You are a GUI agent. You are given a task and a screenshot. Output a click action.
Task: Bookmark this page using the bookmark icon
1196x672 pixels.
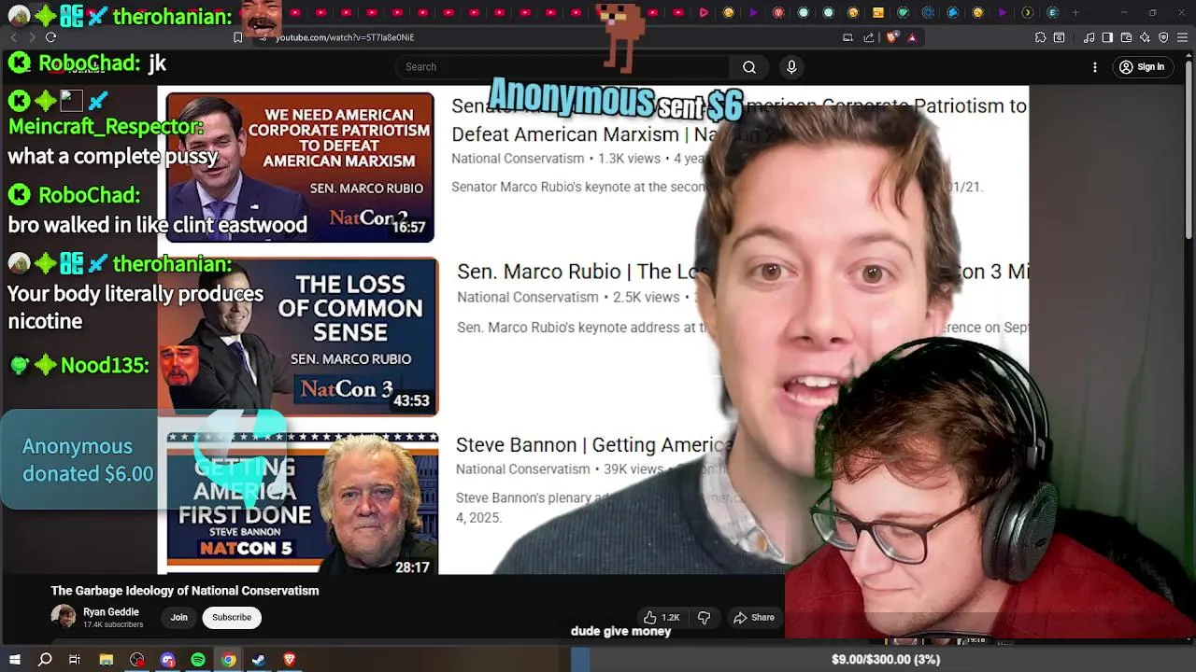point(237,37)
